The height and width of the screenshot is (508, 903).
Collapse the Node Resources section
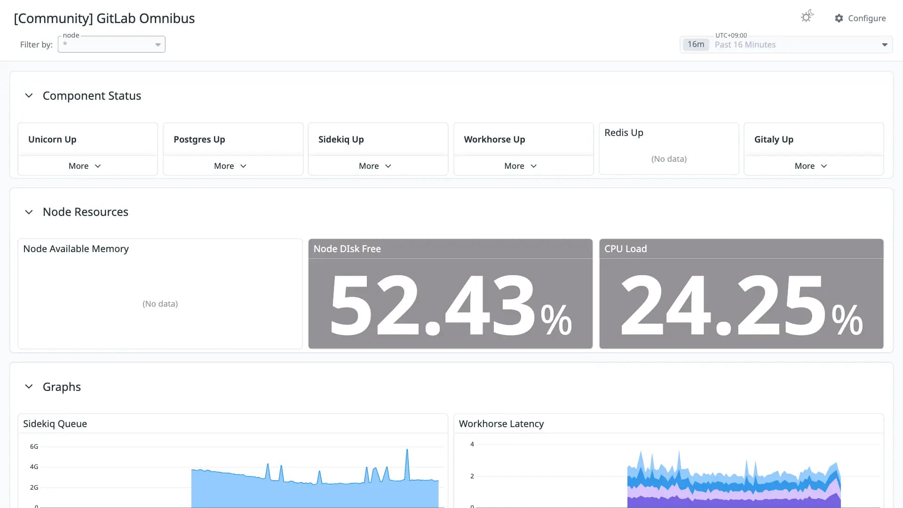(29, 212)
